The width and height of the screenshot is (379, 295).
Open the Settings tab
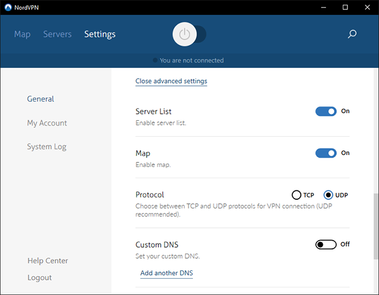[x=100, y=34]
